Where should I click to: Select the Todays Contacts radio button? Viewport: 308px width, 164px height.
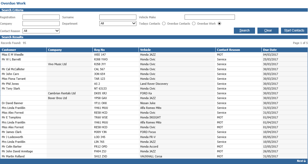164,24
